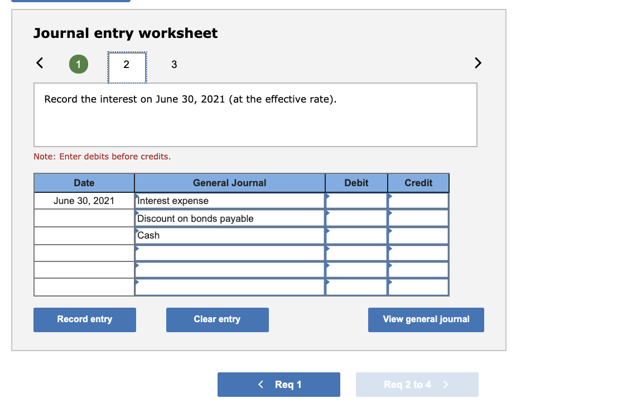Select the fifth row General Journal account field
The width and height of the screenshot is (627, 408).
(229, 270)
